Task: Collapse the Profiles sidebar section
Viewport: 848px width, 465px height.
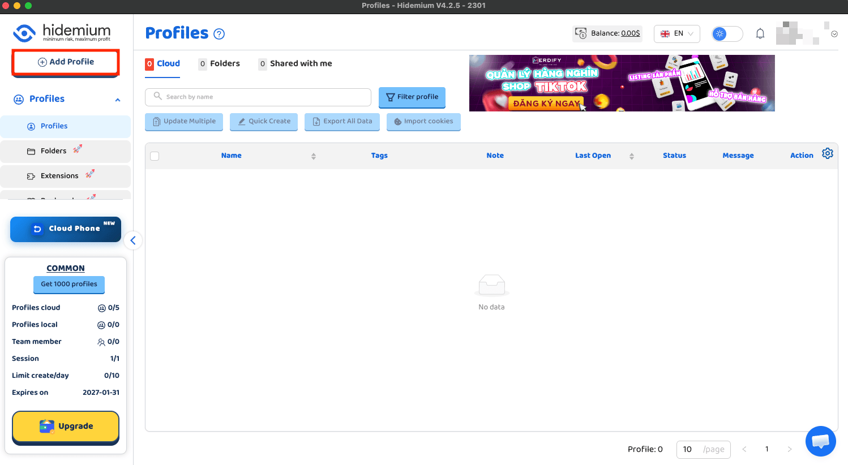Action: point(118,99)
